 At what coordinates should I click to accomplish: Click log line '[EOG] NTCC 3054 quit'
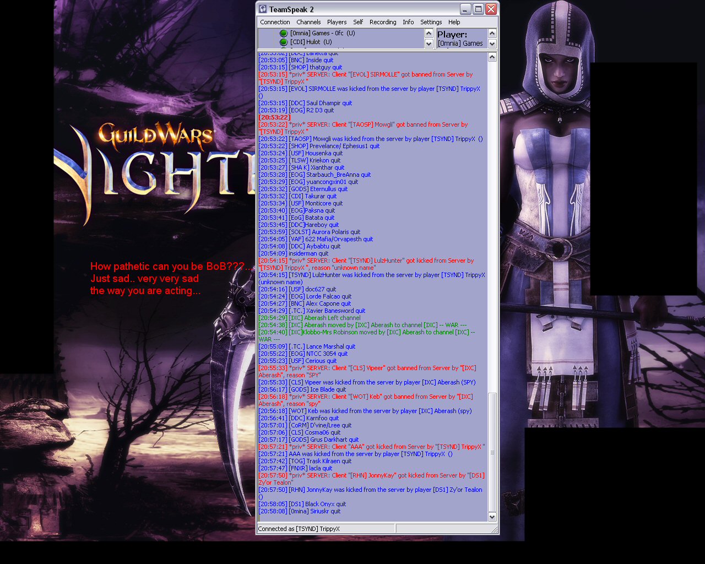coord(303,354)
